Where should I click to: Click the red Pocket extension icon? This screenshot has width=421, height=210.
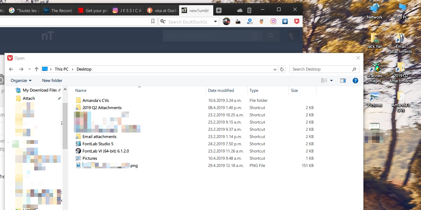(x=296, y=21)
